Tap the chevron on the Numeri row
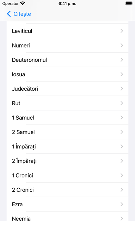 coord(122,45)
